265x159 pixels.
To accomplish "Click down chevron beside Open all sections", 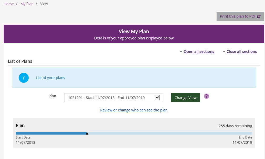I will click(181, 52).
